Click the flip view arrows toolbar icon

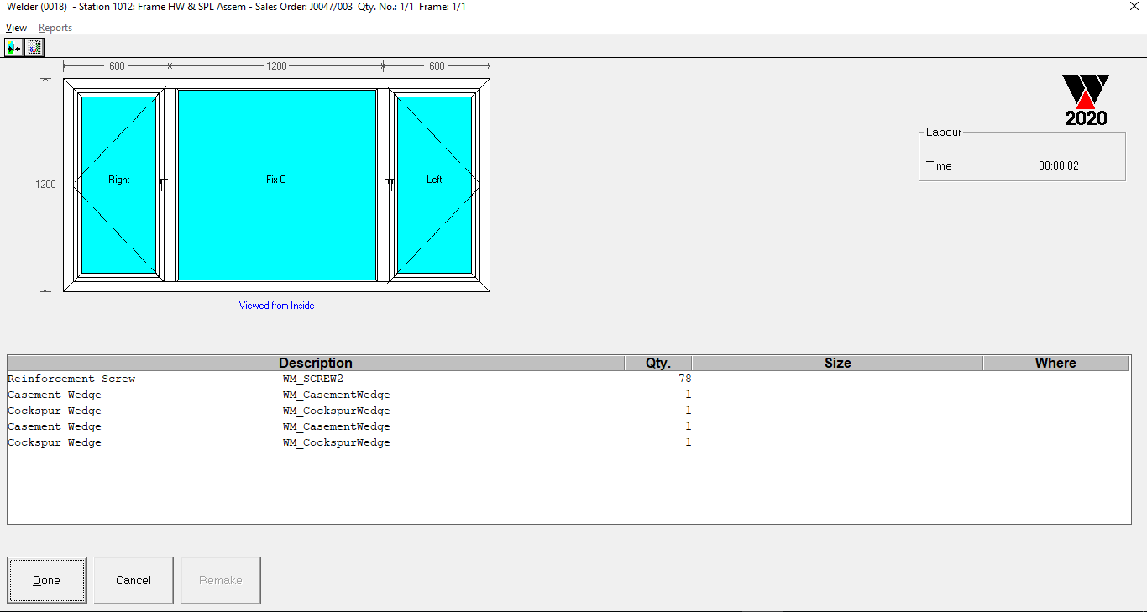click(x=14, y=48)
